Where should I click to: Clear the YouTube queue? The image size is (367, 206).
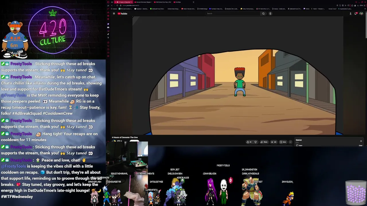[x=361, y=146]
